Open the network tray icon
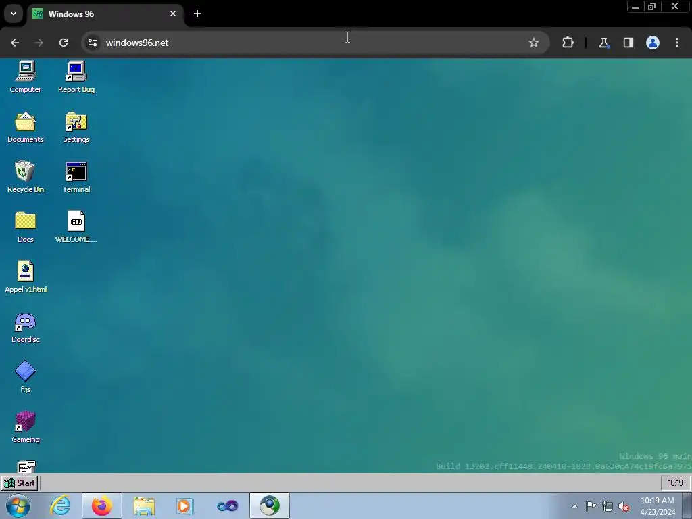Screen dimensions: 692x519 (x=608, y=506)
